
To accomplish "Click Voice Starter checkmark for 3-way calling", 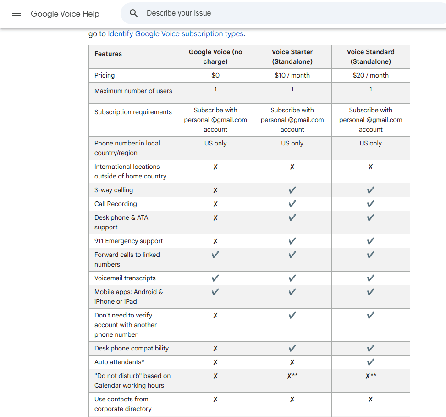I will (x=292, y=190).
